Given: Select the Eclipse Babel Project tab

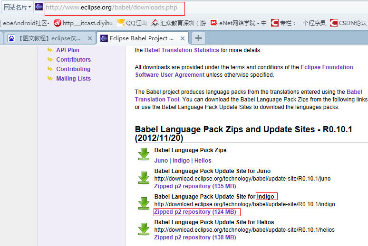Looking at the screenshot, I should tap(142, 38).
